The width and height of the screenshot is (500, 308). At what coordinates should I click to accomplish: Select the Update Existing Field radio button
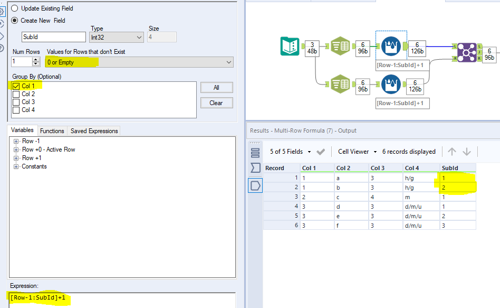pyautogui.click(x=14, y=8)
